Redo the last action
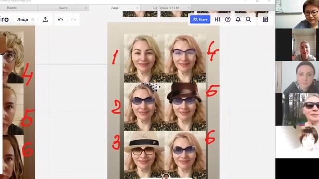The height and width of the screenshot is (179, 319). click(x=73, y=20)
